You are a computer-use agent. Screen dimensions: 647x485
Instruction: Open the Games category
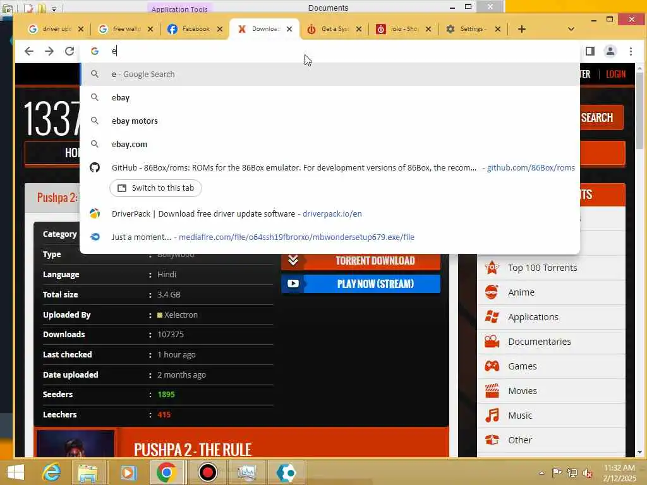(522, 366)
